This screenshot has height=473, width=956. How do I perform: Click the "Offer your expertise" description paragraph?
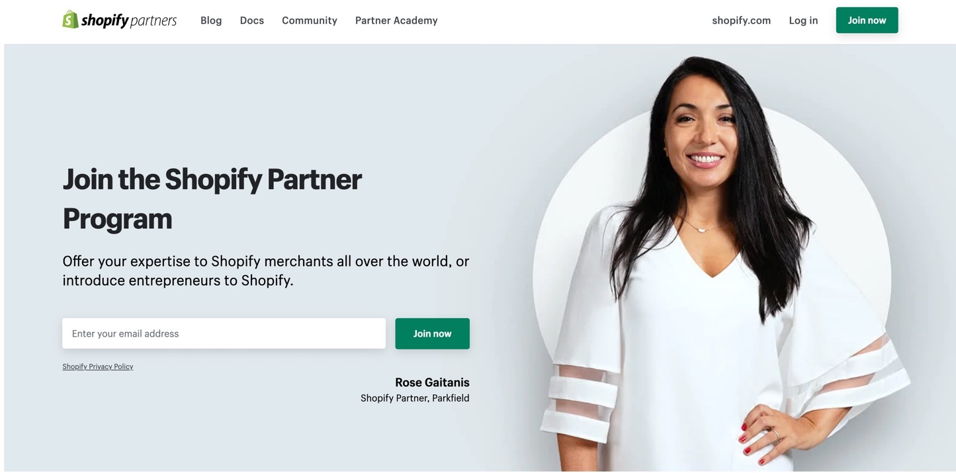click(265, 271)
